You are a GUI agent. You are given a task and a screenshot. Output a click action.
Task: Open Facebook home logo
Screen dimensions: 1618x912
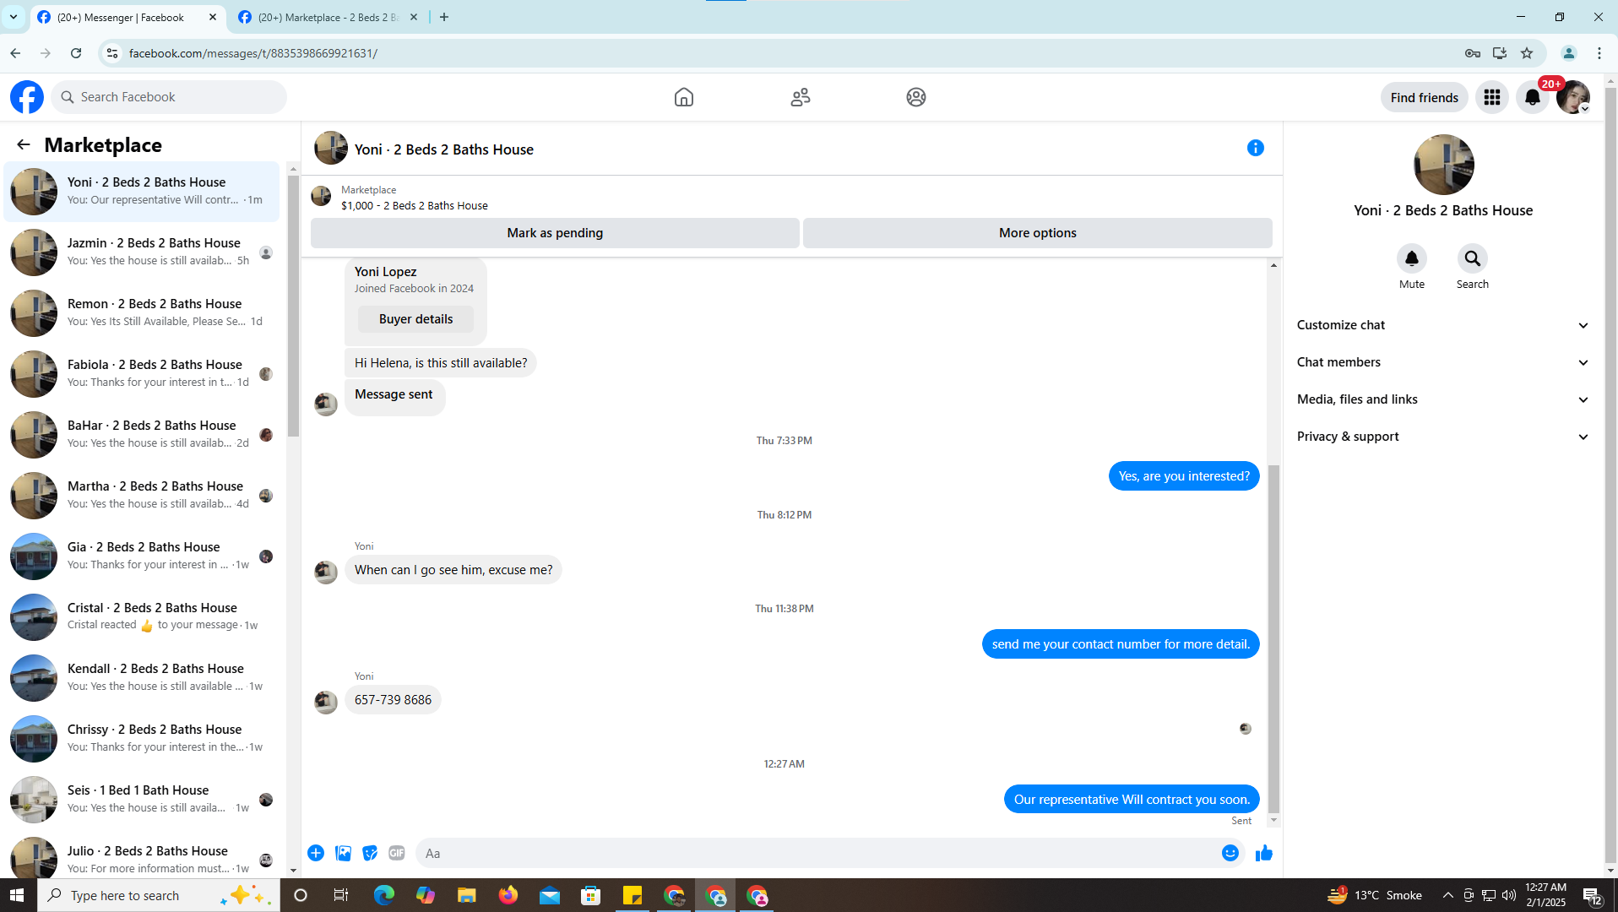(27, 97)
